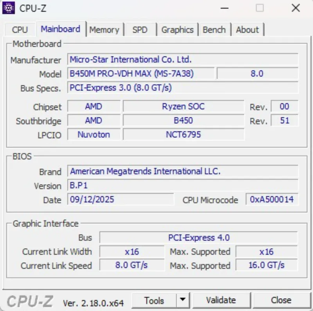Click Southbridge Rev. value 51
The height and width of the screenshot is (311, 313).
click(284, 121)
